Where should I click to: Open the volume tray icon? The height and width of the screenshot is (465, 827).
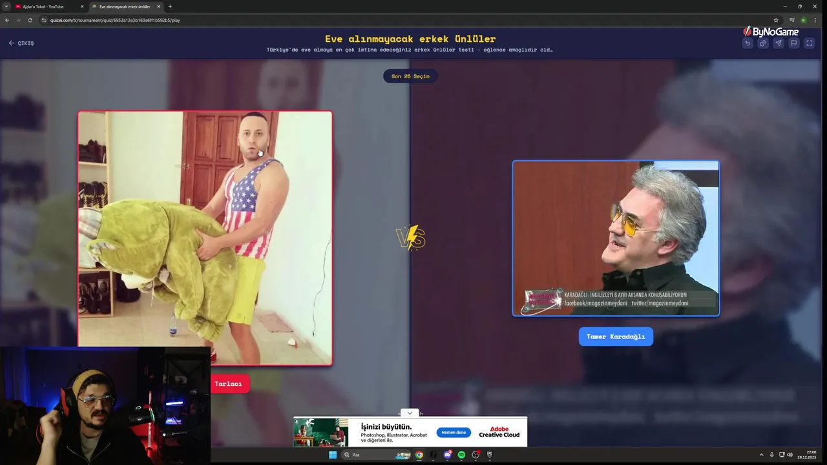click(790, 455)
